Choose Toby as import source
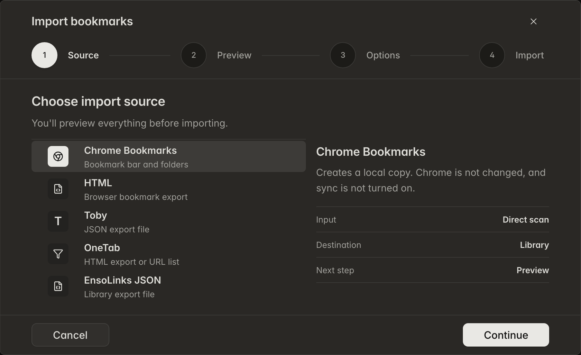Screen dimensions: 581x355 point(169,221)
